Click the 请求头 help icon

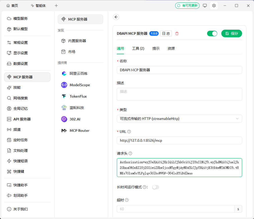point(130,153)
